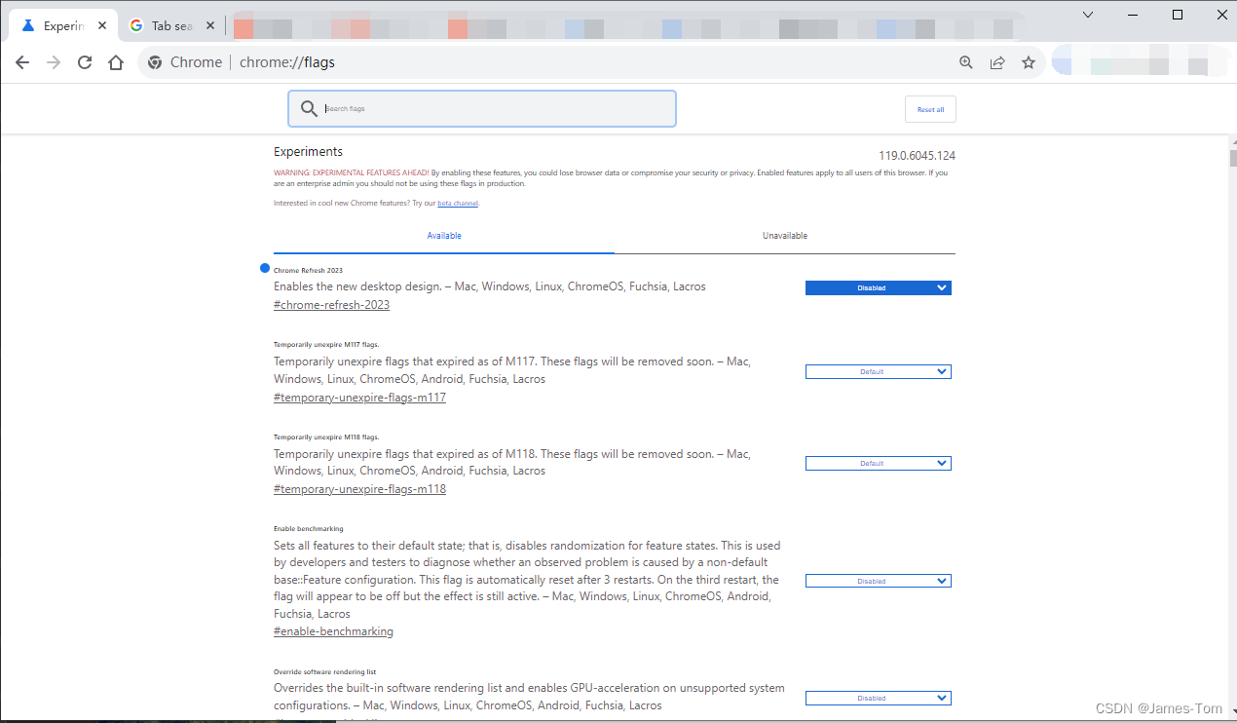The height and width of the screenshot is (723, 1237).
Task: Click the #temporary-unexpire-flags-m117 link
Action: [359, 398]
